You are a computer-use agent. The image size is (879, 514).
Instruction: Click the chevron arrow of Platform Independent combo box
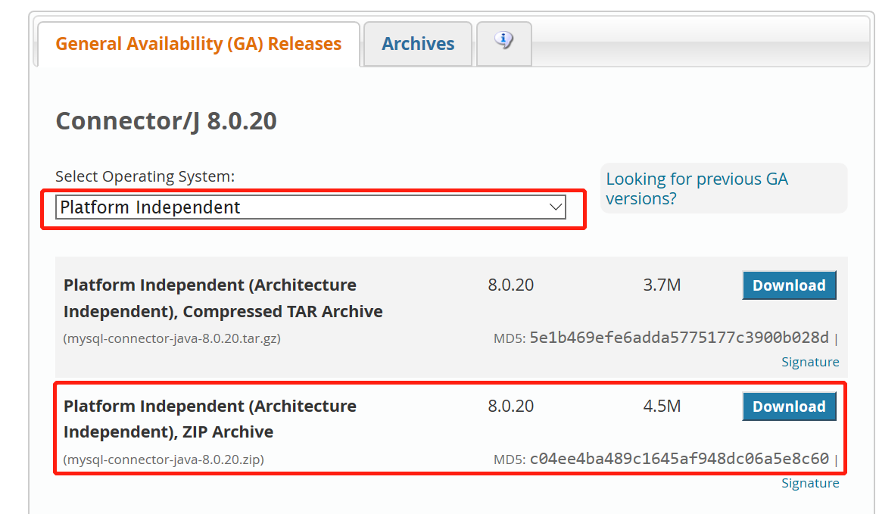pyautogui.click(x=556, y=207)
